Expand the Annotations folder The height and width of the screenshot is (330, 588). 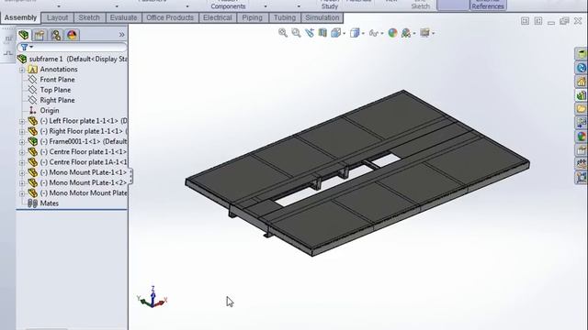pos(22,70)
